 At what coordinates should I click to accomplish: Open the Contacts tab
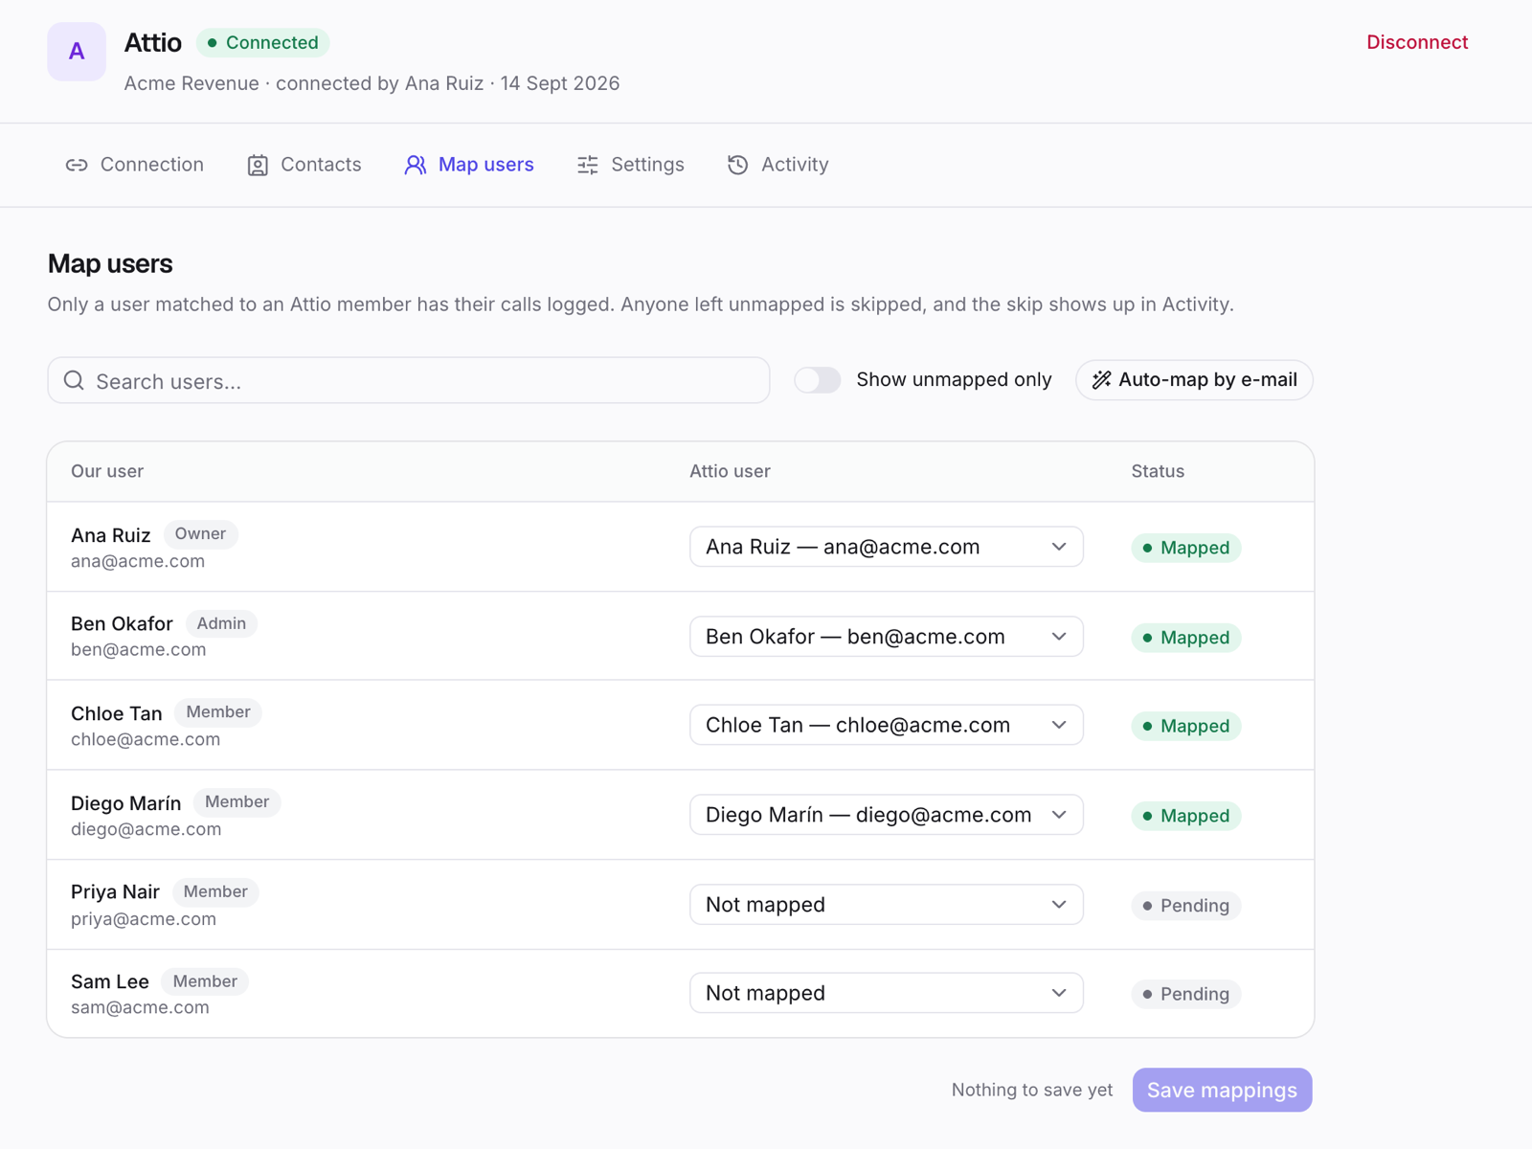click(304, 165)
